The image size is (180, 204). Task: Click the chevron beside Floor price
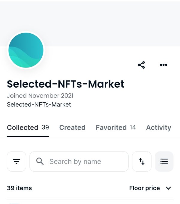tap(168, 188)
